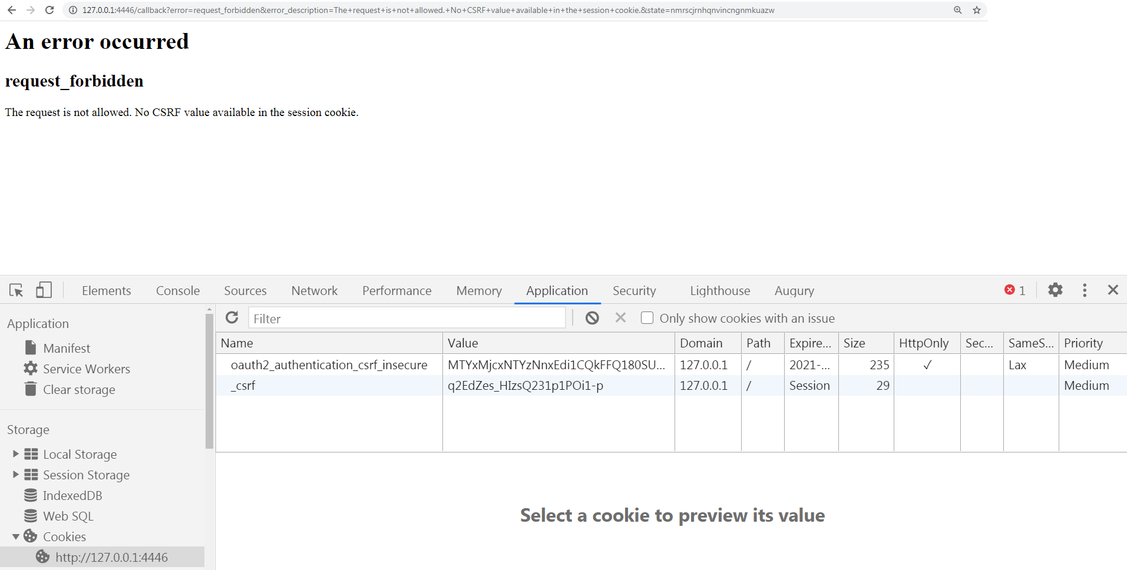Click the browser reload page icon
Screen dimensions: 1127x570
tap(49, 10)
